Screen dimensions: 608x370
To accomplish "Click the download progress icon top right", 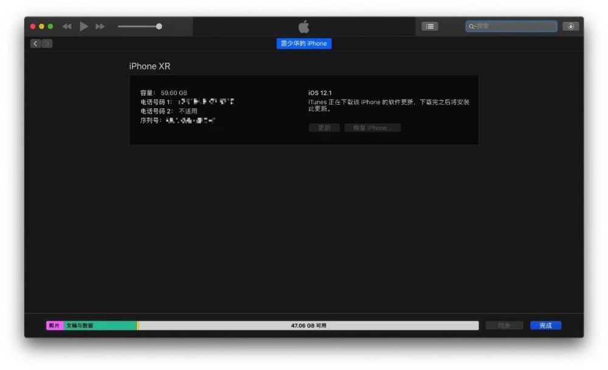I will tap(571, 26).
